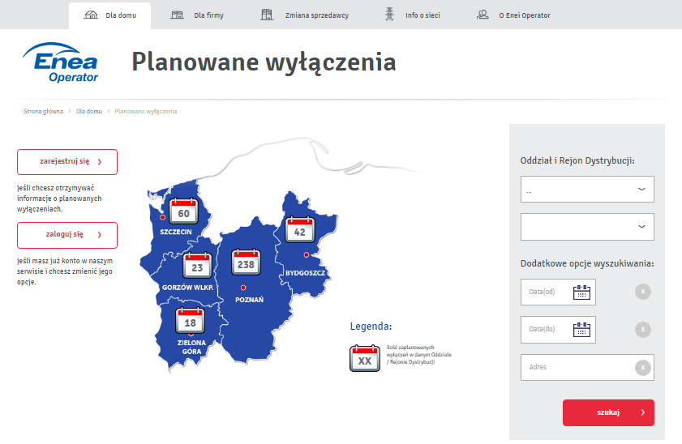Screen dimensions: 682x444
Task: Click the power pylon icon by Info o sieci
Action: (x=389, y=15)
